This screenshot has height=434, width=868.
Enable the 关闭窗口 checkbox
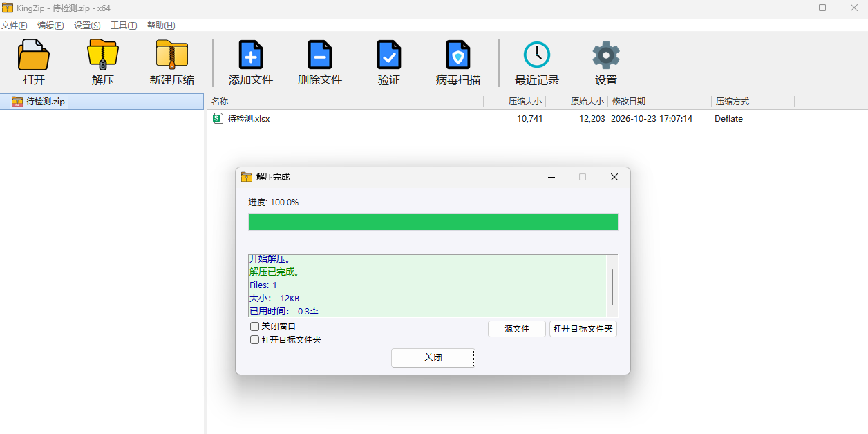click(x=254, y=326)
